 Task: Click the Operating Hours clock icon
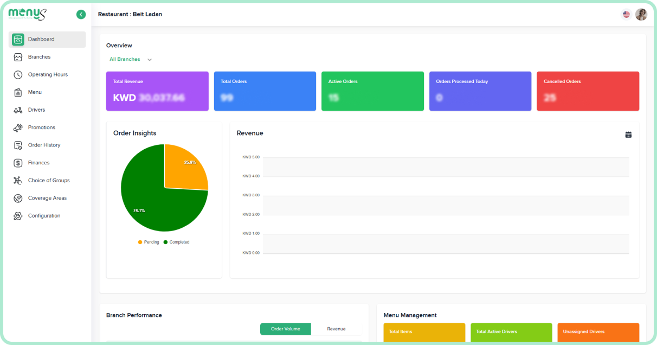[x=18, y=75]
